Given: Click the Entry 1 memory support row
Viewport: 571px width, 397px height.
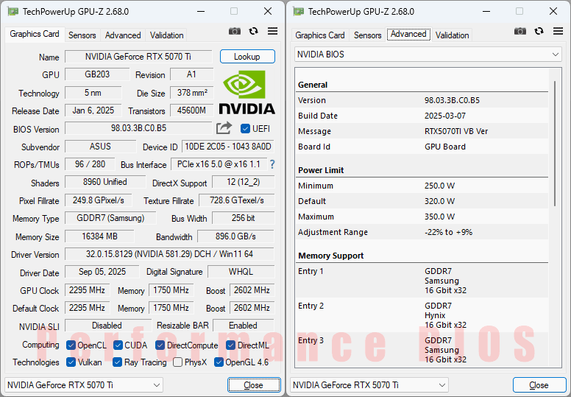Looking at the screenshot, I should tap(422, 281).
